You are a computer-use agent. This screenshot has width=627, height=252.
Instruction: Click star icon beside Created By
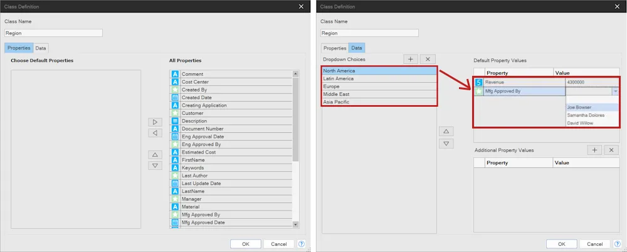[175, 90]
